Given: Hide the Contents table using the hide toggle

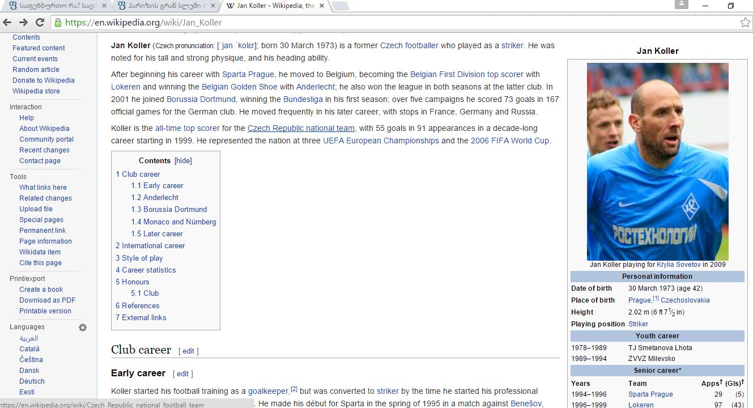Looking at the screenshot, I should (x=183, y=161).
